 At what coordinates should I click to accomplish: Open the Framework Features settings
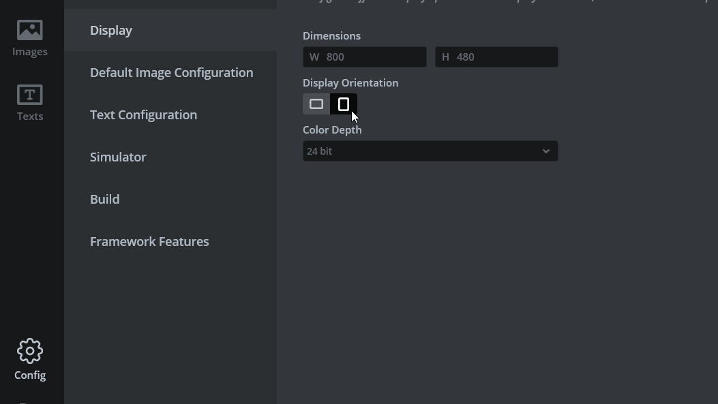[x=149, y=241]
